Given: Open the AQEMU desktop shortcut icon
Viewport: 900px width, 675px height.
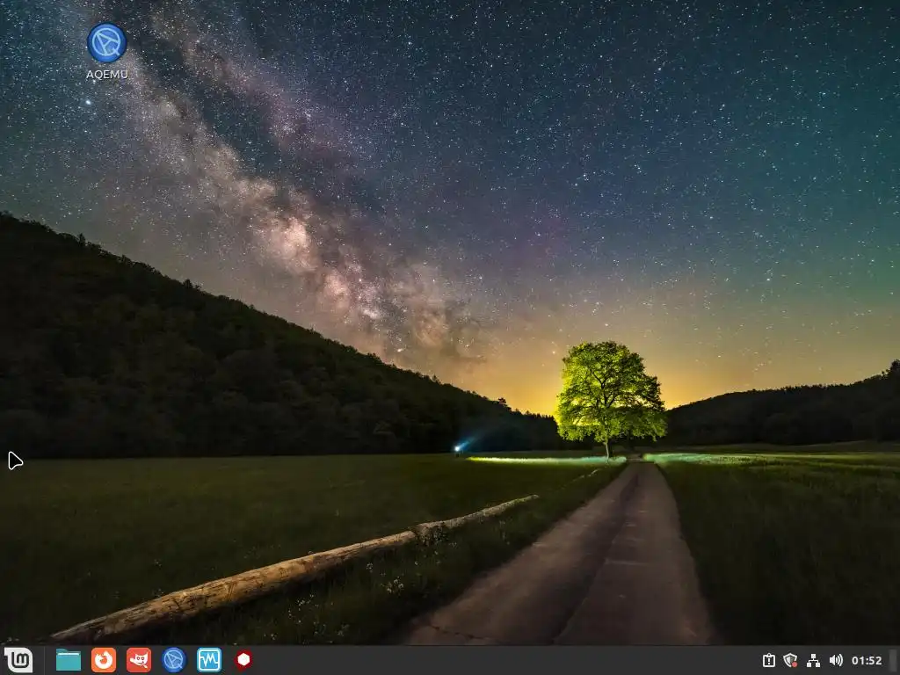Looking at the screenshot, I should pyautogui.click(x=106, y=43).
